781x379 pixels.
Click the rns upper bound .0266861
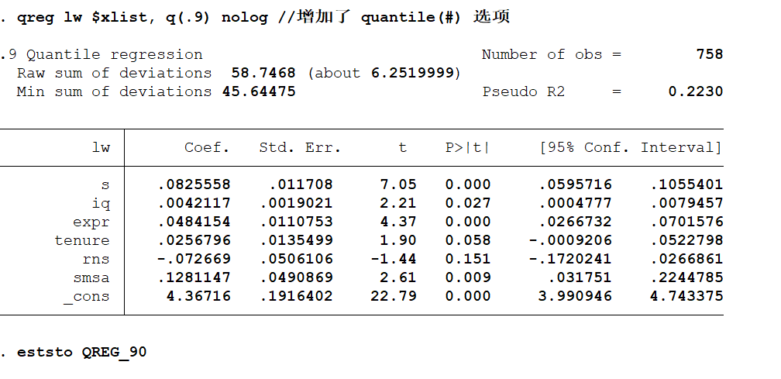point(686,259)
